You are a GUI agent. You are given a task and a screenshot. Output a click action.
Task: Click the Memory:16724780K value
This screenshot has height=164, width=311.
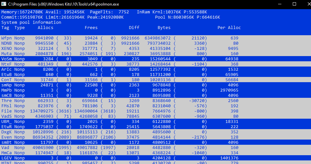pos(22,12)
